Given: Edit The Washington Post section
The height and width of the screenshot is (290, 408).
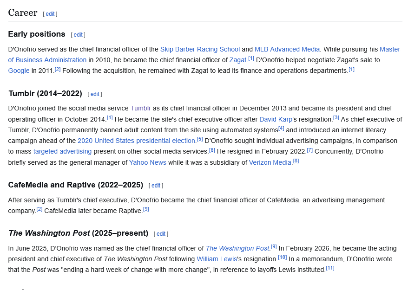Looking at the screenshot, I should coord(161,234).
